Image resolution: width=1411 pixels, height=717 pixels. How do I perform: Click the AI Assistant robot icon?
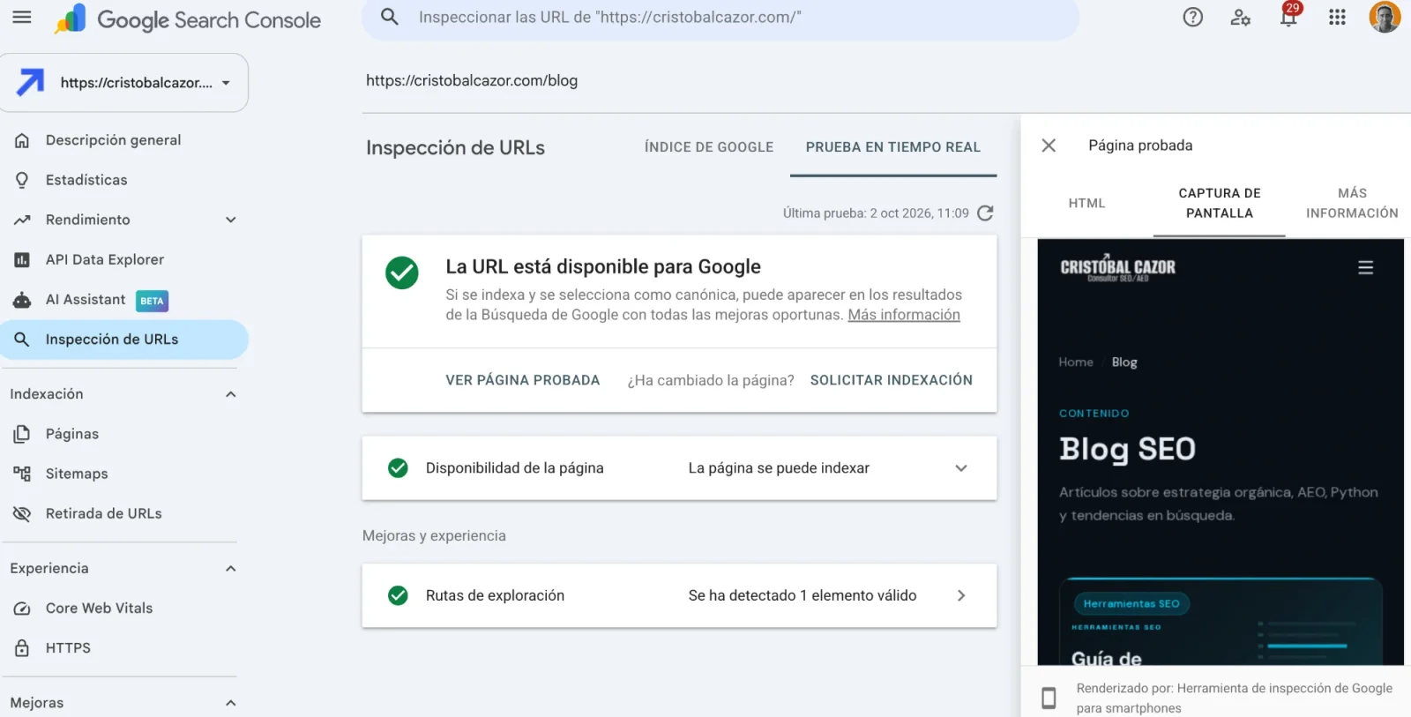[22, 300]
